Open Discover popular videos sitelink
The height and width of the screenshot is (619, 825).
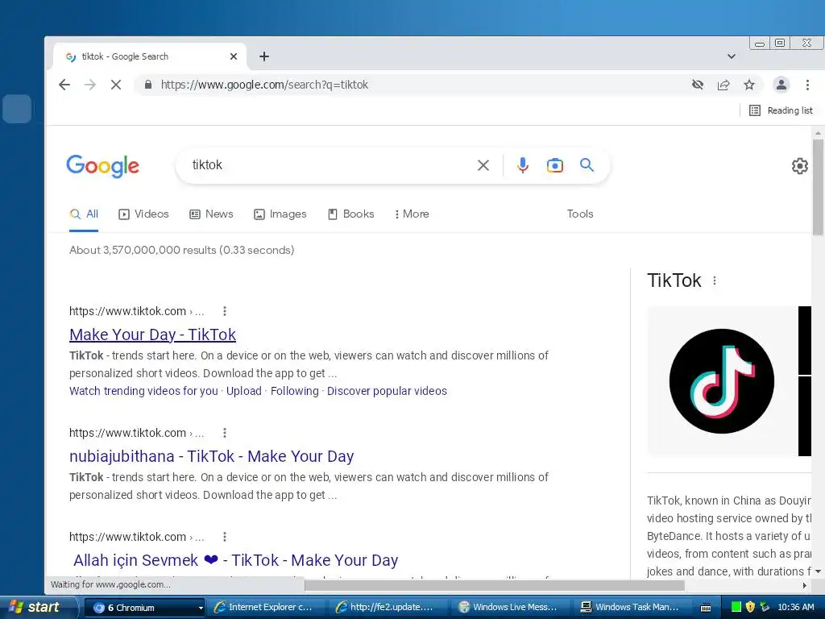(387, 391)
